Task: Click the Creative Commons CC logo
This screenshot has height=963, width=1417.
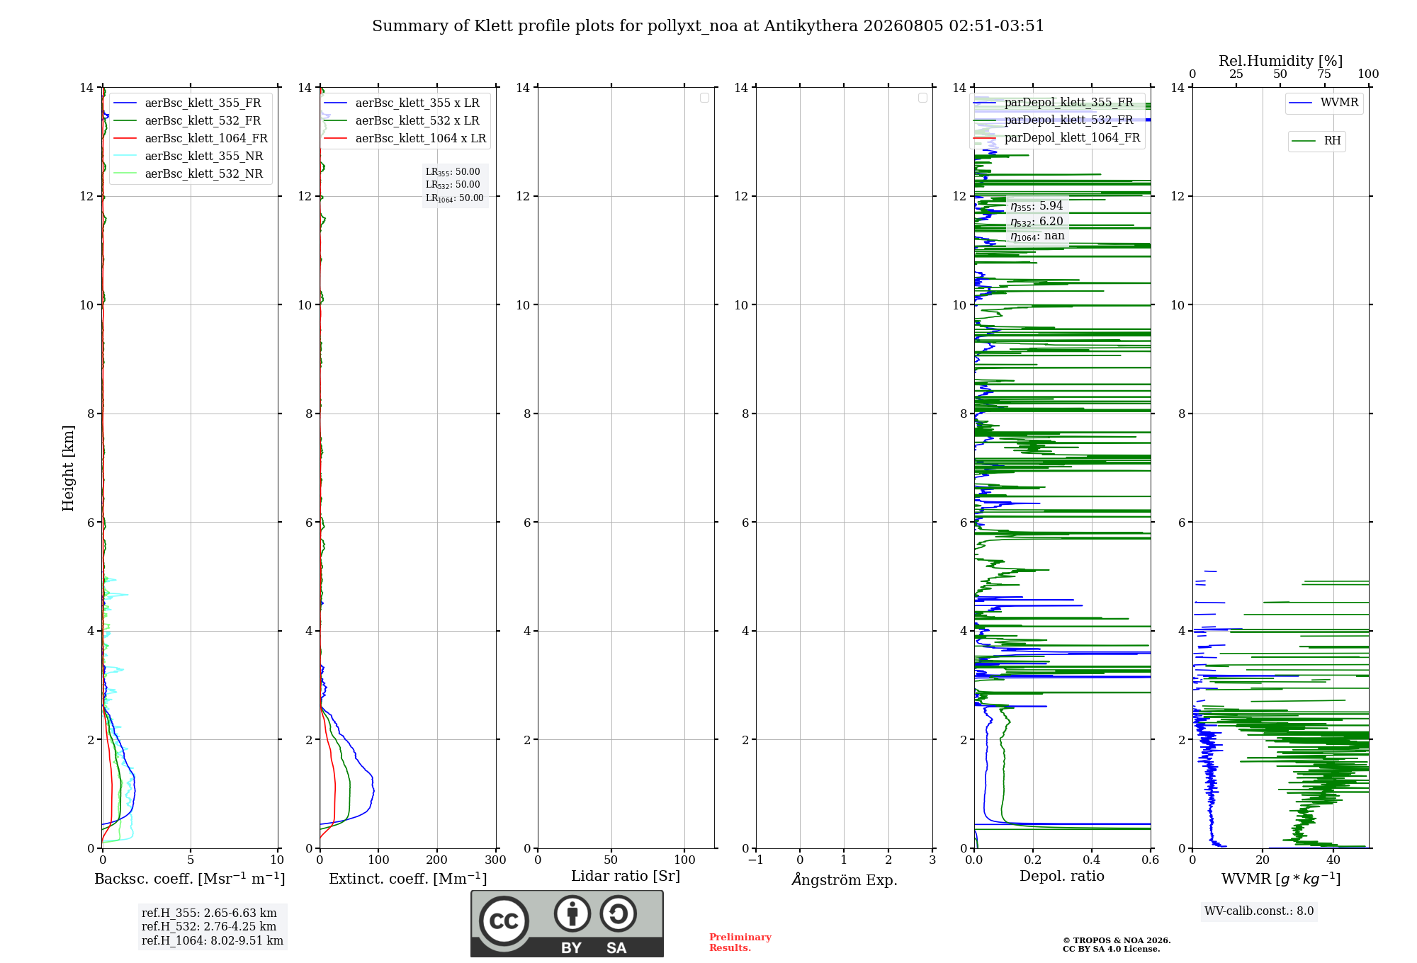Action: pos(504,921)
